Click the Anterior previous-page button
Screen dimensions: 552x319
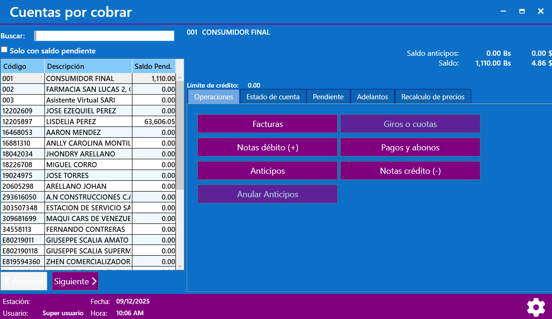pyautogui.click(x=24, y=281)
